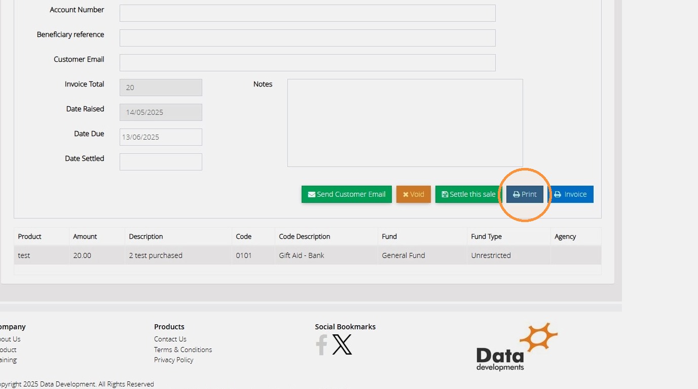Select the 'test' product cell
698x389 pixels.
point(42,255)
